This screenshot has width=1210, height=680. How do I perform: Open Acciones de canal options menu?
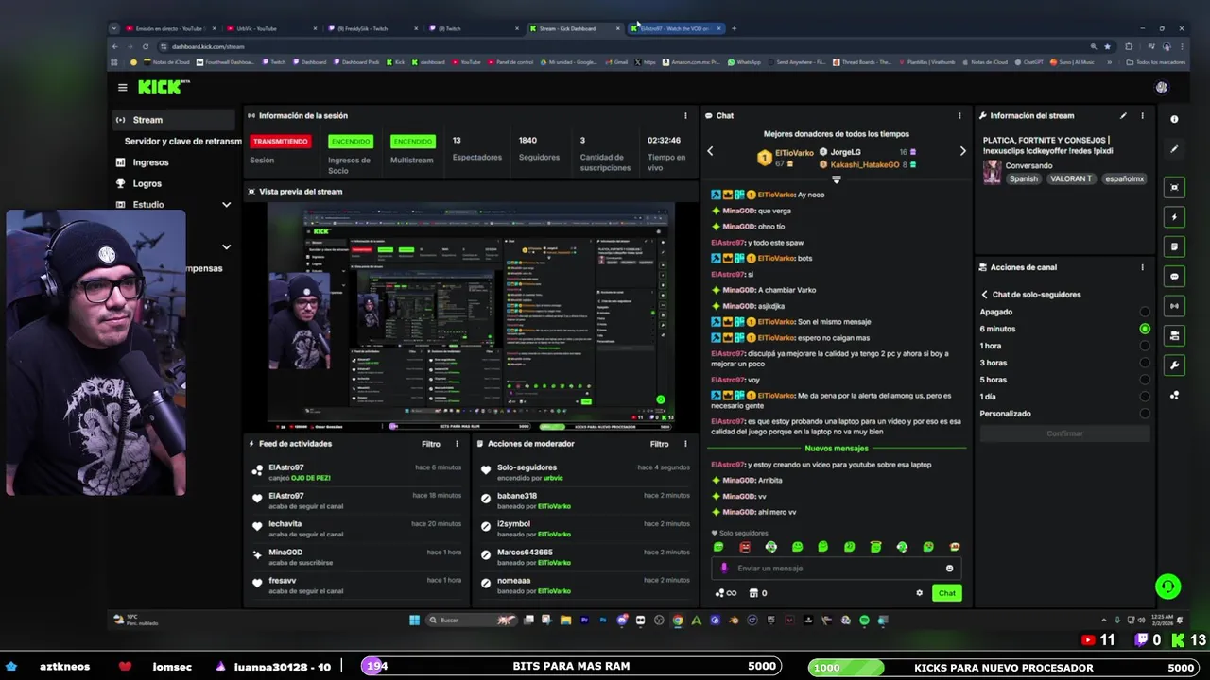tap(1142, 267)
